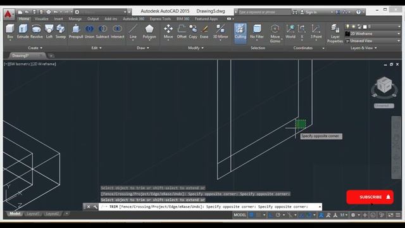Expand the Layers & View panel
The height and width of the screenshot is (228, 405).
(363, 48)
